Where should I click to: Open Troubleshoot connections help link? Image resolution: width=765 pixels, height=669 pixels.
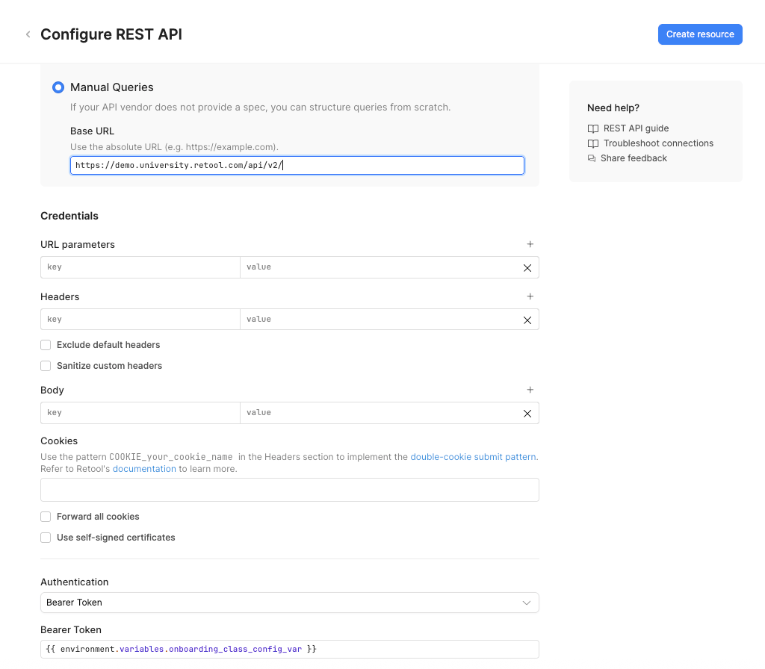658,143
